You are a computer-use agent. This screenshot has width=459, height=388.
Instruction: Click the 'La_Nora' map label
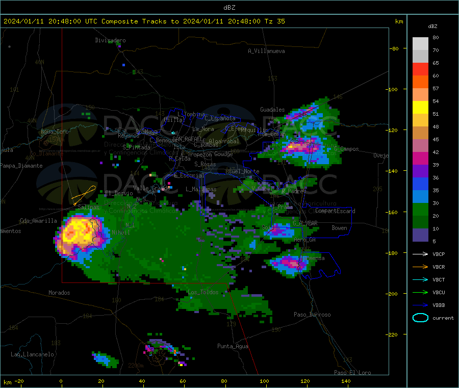click(x=203, y=129)
